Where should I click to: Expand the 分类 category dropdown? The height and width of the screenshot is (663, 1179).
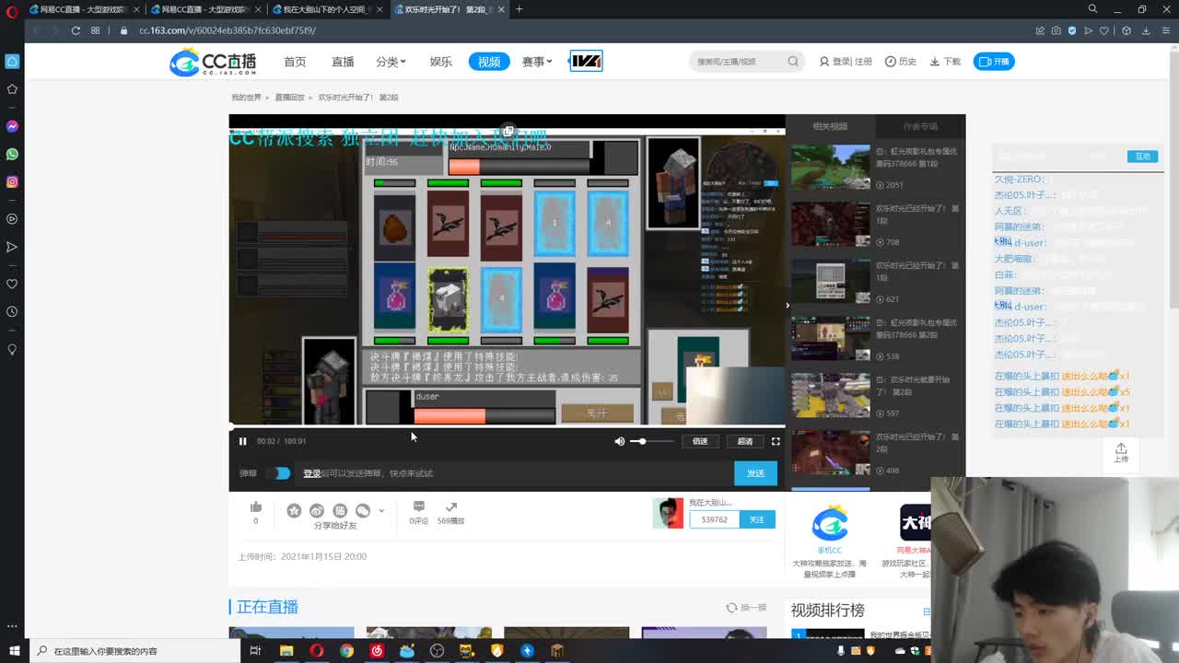pos(391,62)
